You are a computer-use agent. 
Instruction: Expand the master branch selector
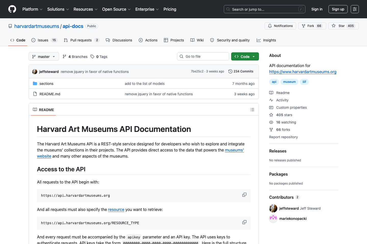click(44, 56)
